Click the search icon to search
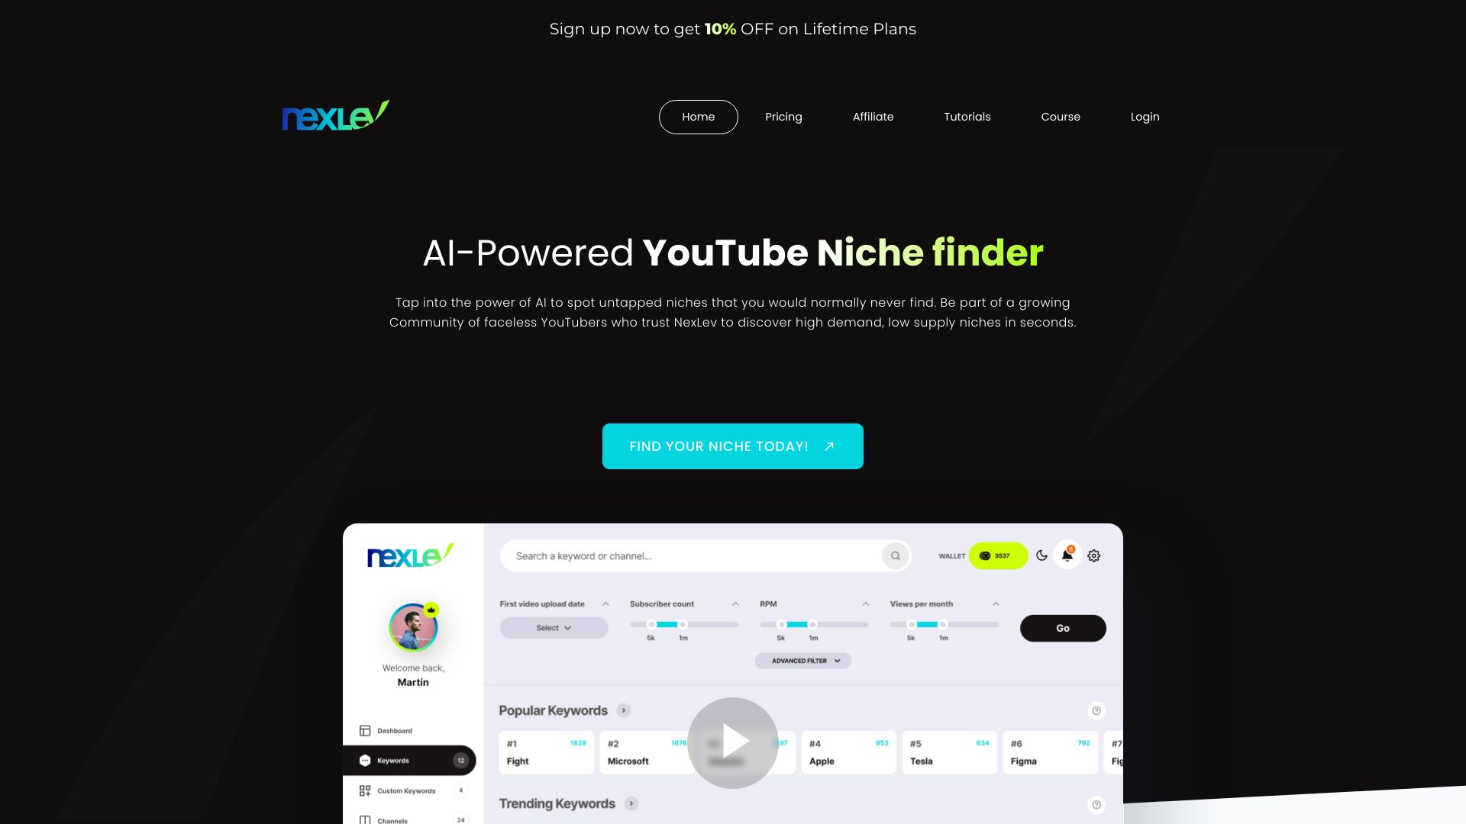1466x824 pixels. click(x=894, y=555)
